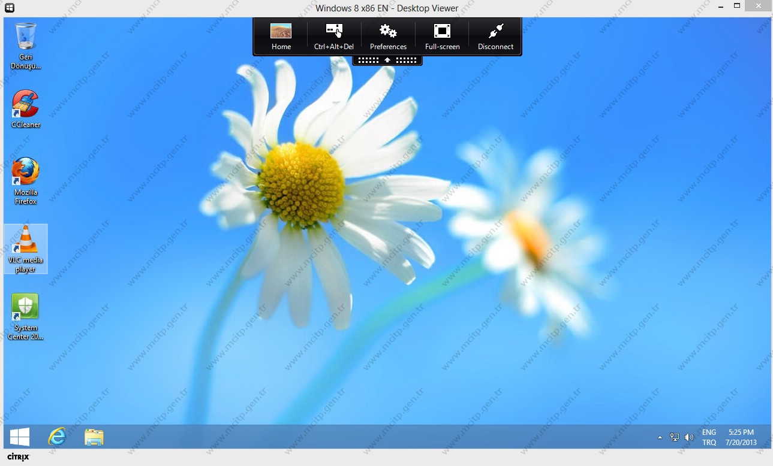Open the network icon in system tray

pos(675,437)
